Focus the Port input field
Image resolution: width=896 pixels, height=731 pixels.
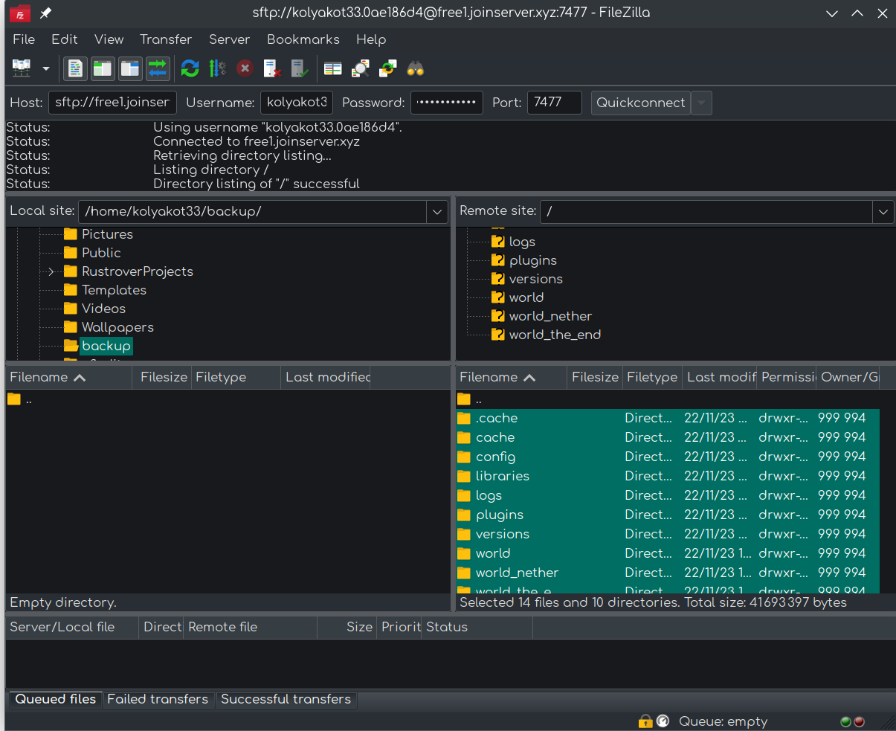(x=555, y=103)
